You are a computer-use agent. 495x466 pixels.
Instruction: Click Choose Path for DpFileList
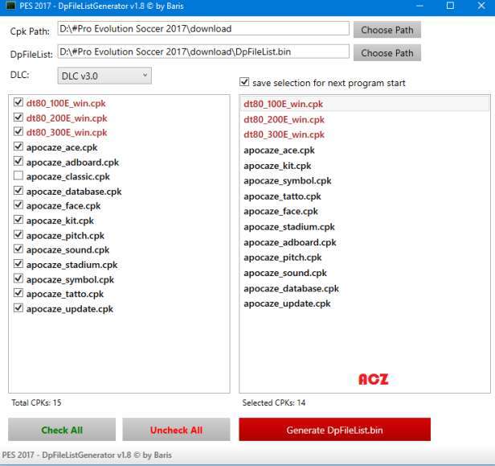click(x=387, y=53)
